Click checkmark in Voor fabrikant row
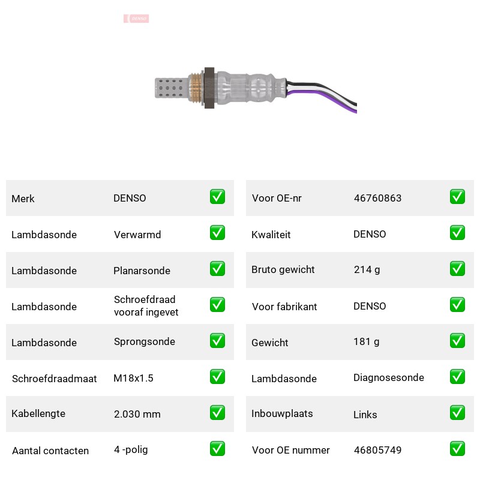Viewport: 480px width, 480px height. pos(457,305)
